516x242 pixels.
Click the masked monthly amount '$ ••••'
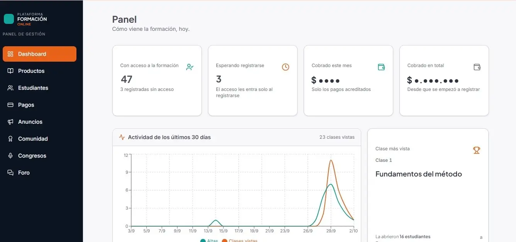coord(326,80)
